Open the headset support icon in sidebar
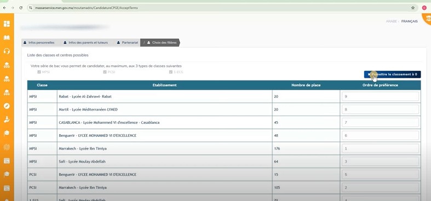The image size is (431, 201). 7,51
